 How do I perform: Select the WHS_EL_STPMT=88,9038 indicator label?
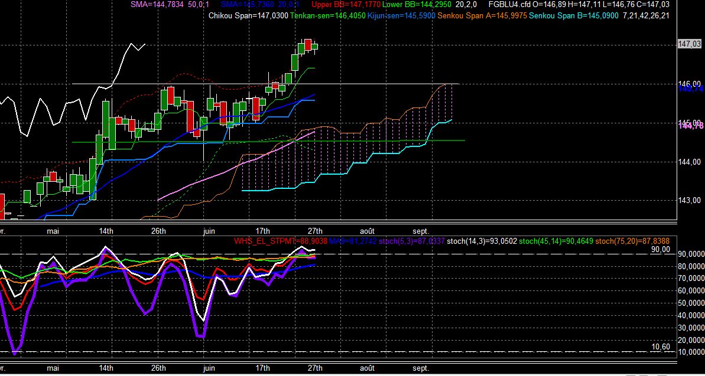coord(281,241)
